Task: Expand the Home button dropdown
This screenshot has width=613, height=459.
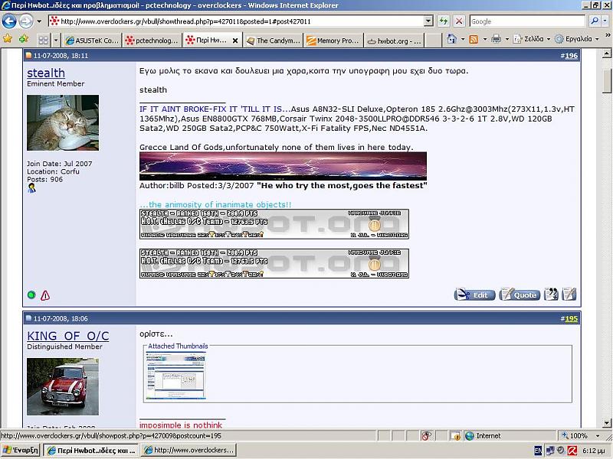Action: click(463, 39)
